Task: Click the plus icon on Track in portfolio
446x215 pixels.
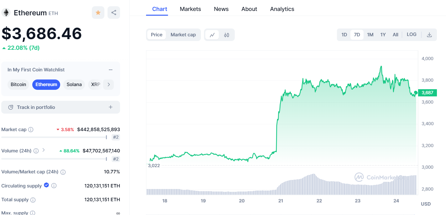Action: point(111,107)
